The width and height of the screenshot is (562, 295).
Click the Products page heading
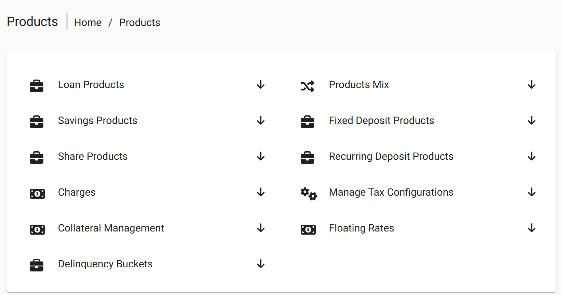tap(32, 22)
